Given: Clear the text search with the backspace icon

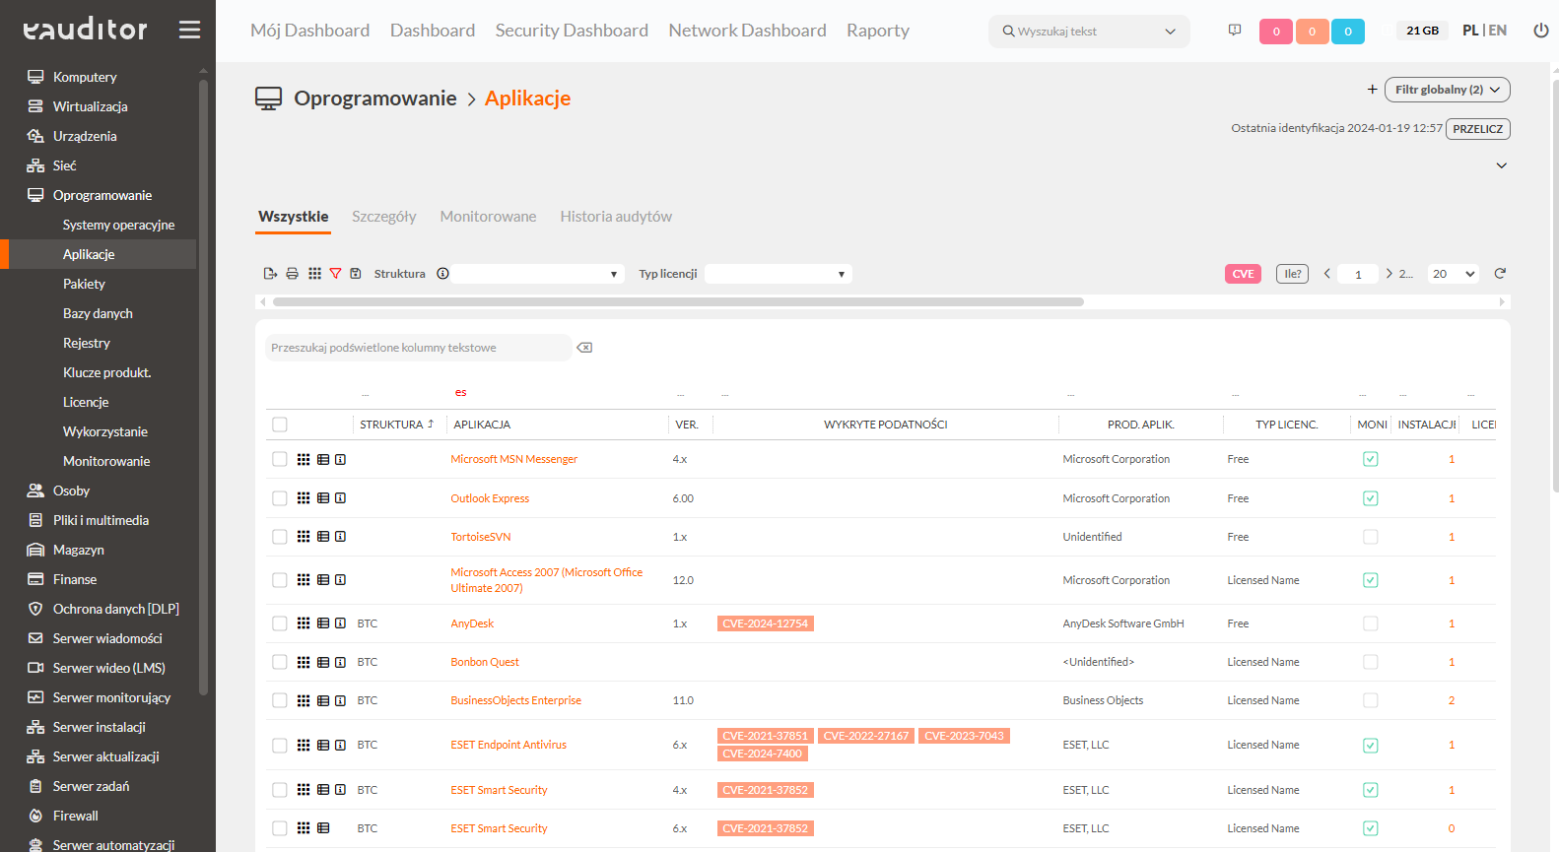Looking at the screenshot, I should (584, 348).
